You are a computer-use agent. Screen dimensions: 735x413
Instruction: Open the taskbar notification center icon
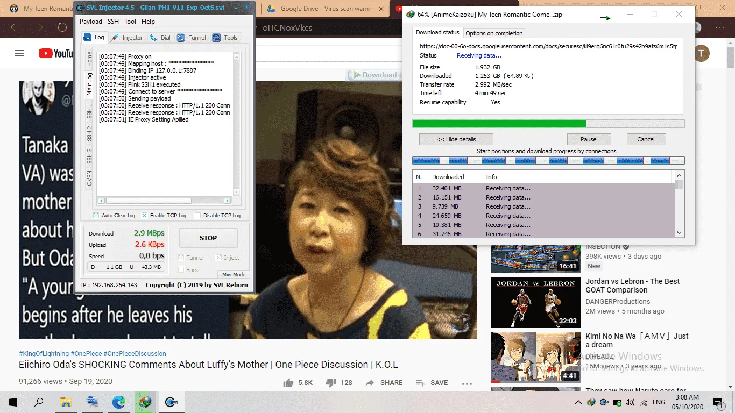[718, 402]
